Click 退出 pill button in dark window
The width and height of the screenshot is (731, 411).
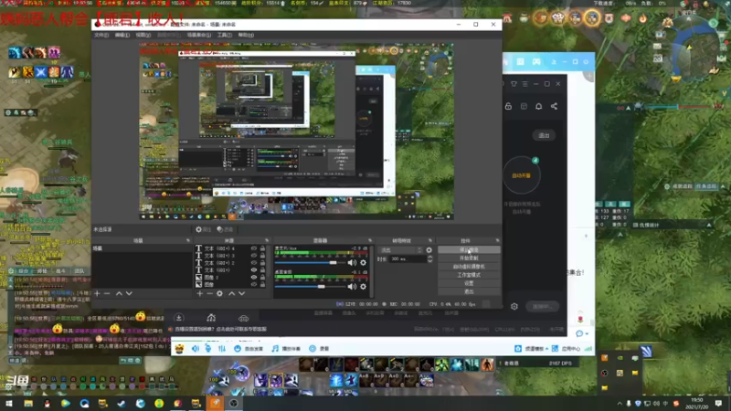point(544,135)
